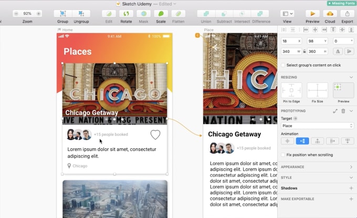Select the Home artboard title
The image size is (357, 218).
tap(67, 30)
